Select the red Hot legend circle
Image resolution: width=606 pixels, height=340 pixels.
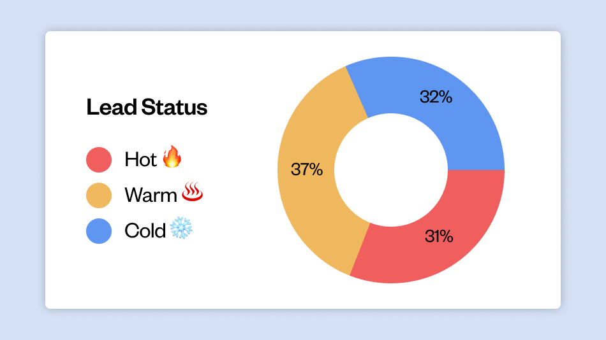point(99,159)
